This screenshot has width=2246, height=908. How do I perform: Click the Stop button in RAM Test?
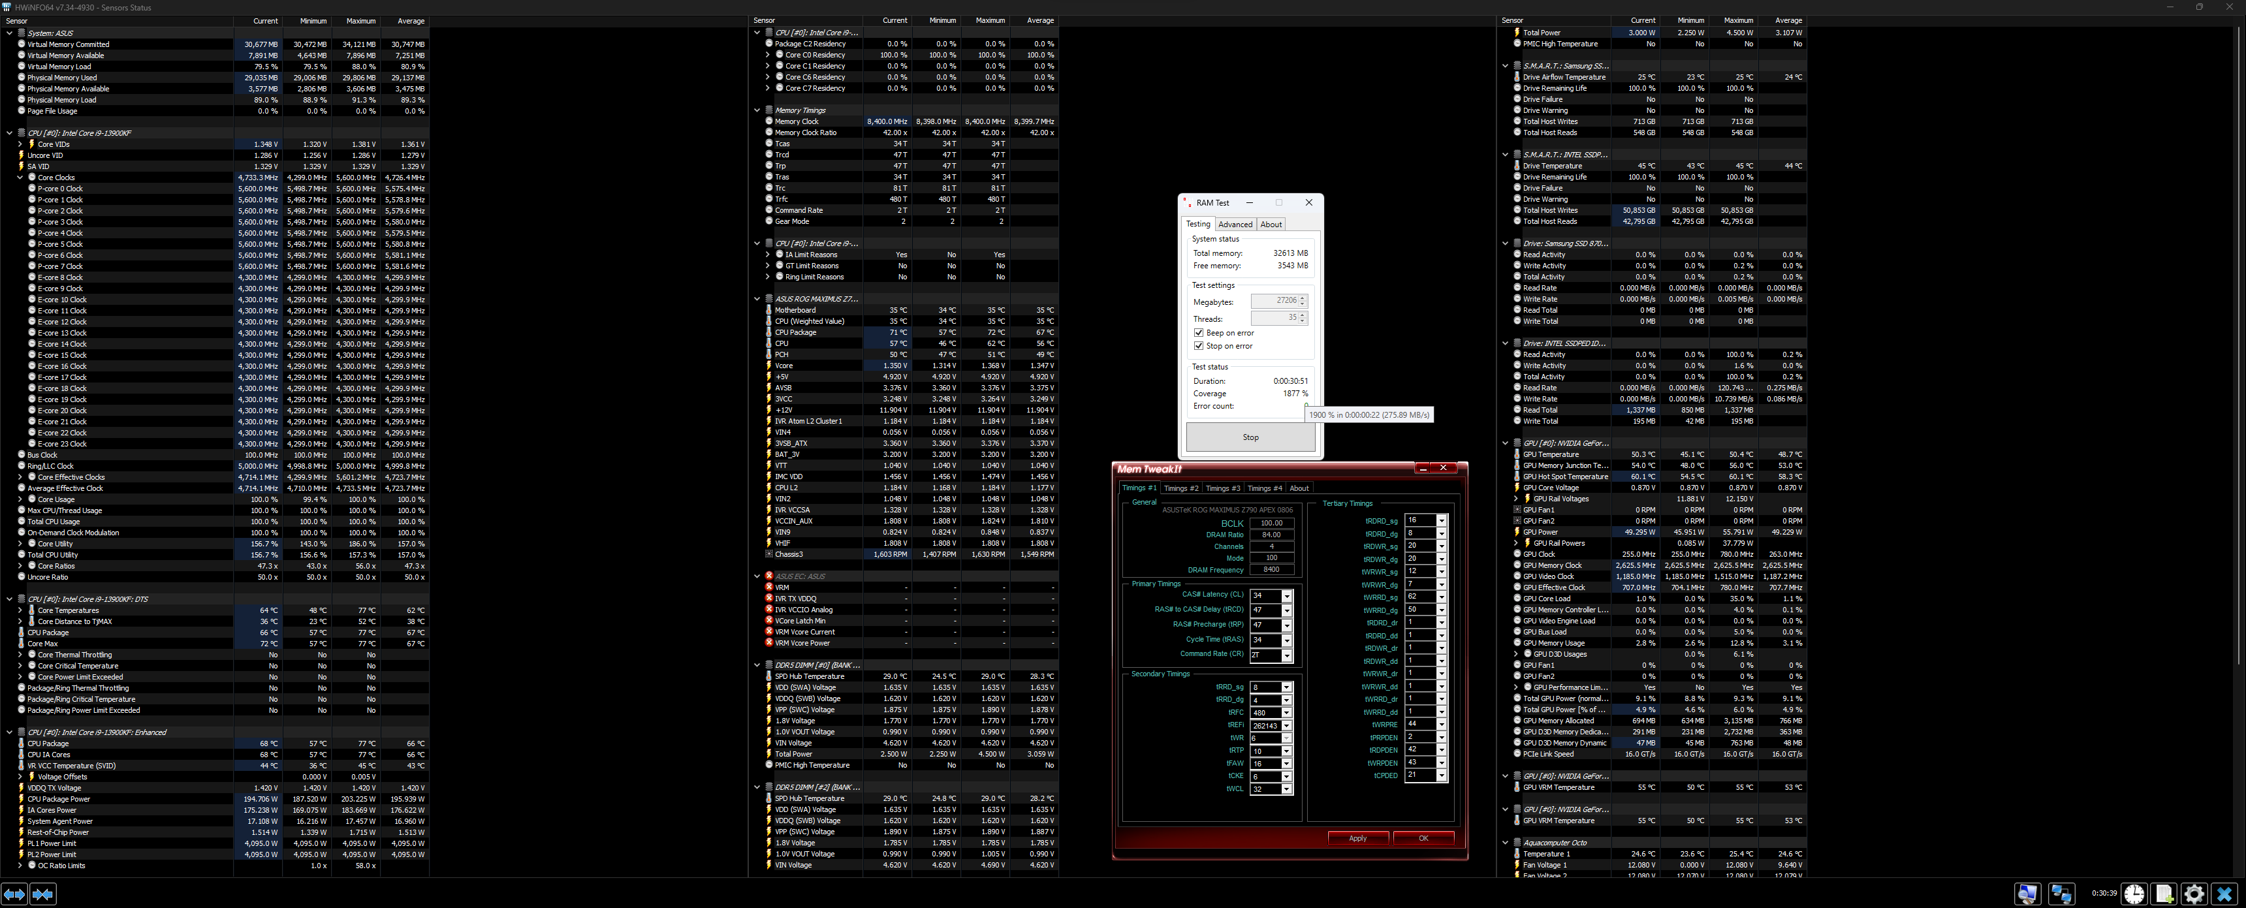pos(1250,437)
